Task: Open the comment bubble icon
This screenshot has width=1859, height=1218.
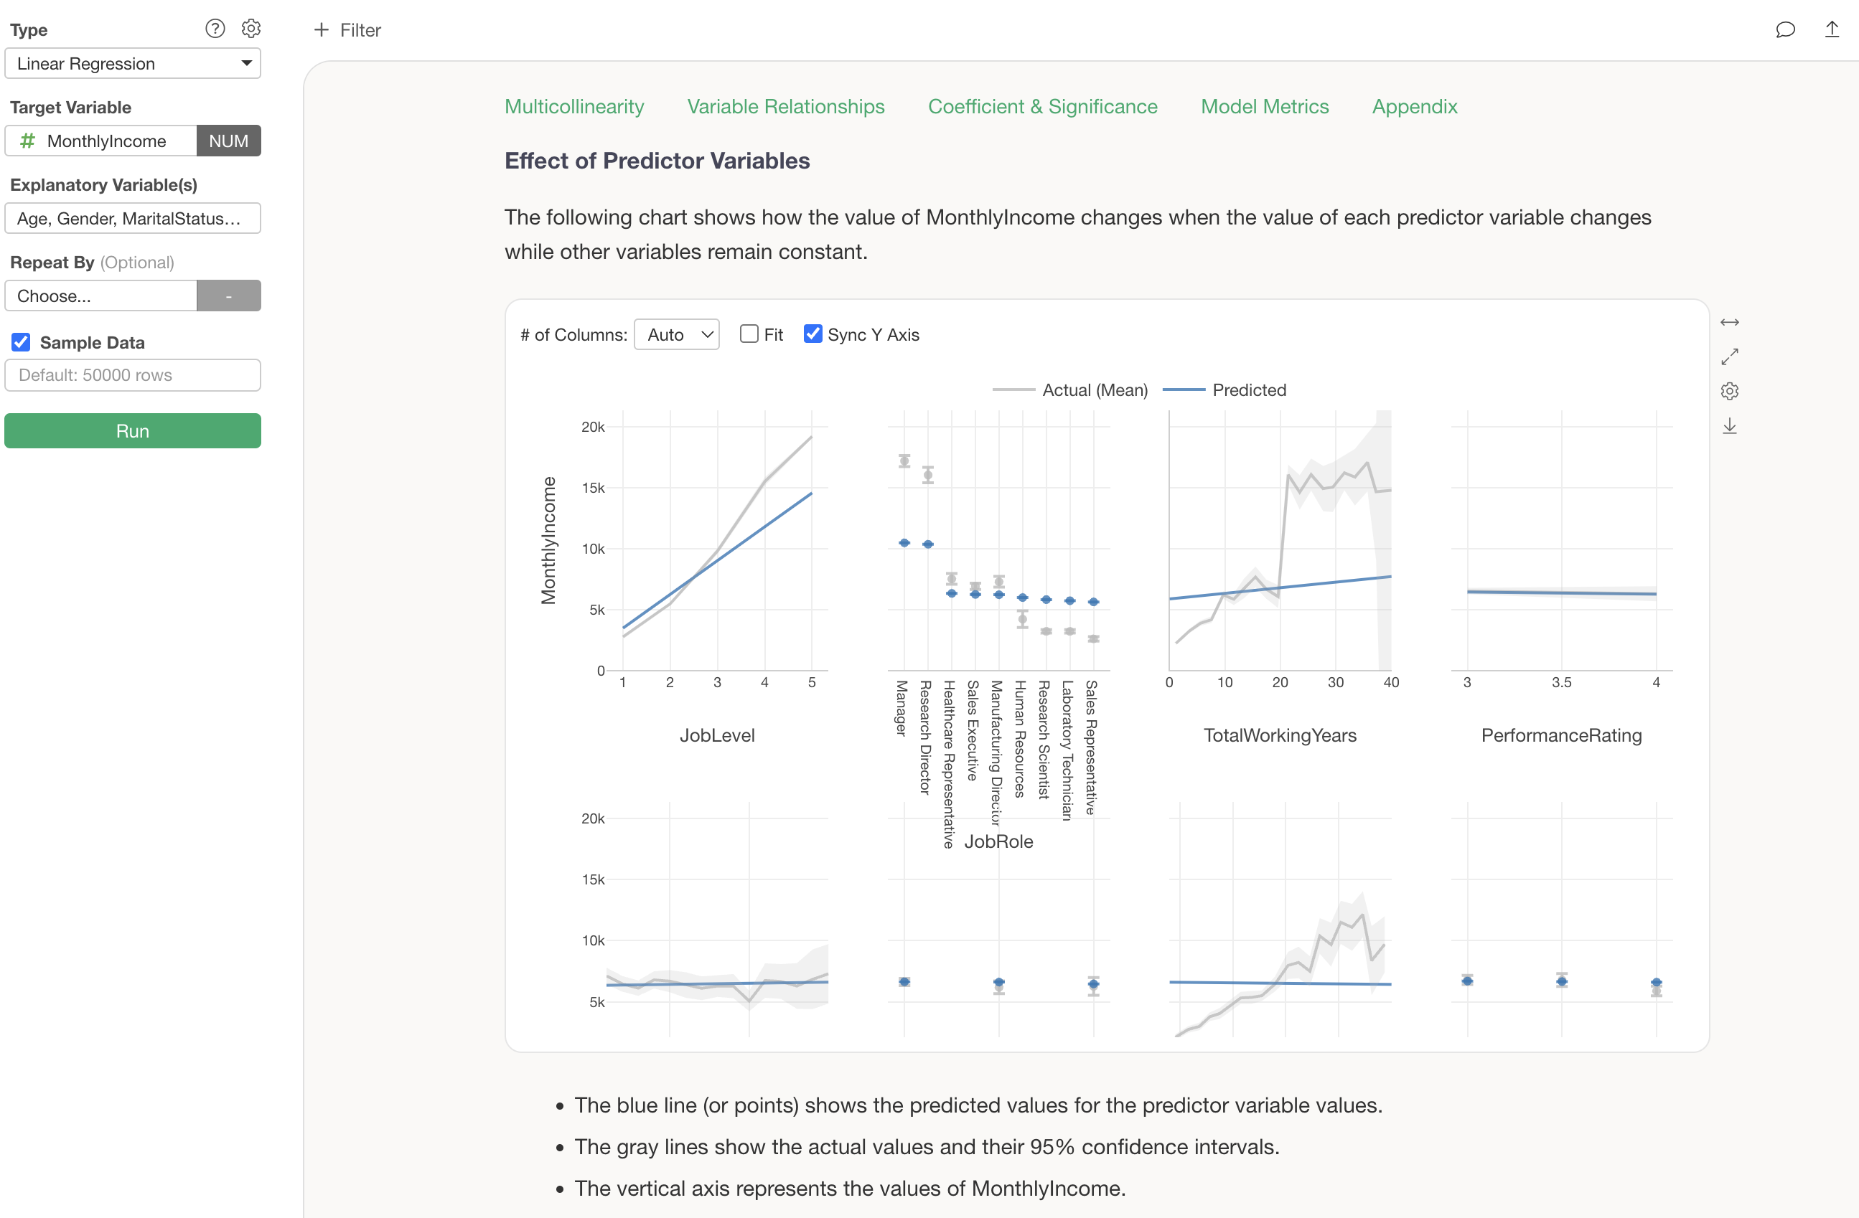Action: tap(1785, 29)
